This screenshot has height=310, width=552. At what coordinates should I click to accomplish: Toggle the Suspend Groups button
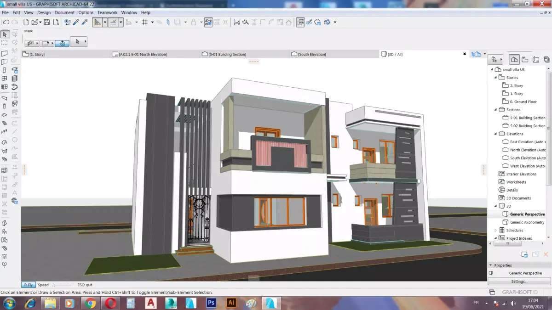[300, 22]
